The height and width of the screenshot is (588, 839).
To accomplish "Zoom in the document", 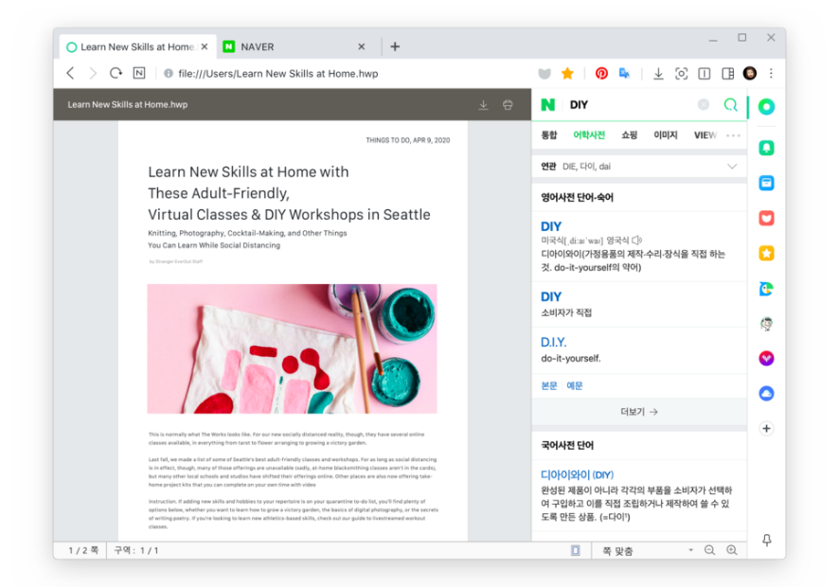I will [731, 550].
